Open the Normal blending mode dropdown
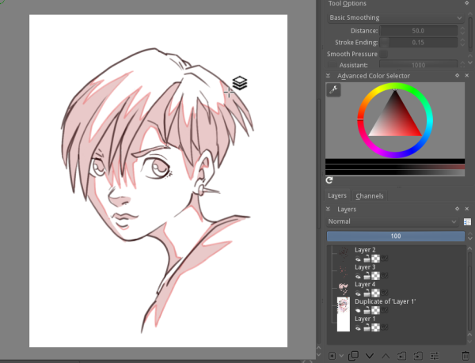This screenshot has width=475, height=363. (x=393, y=221)
